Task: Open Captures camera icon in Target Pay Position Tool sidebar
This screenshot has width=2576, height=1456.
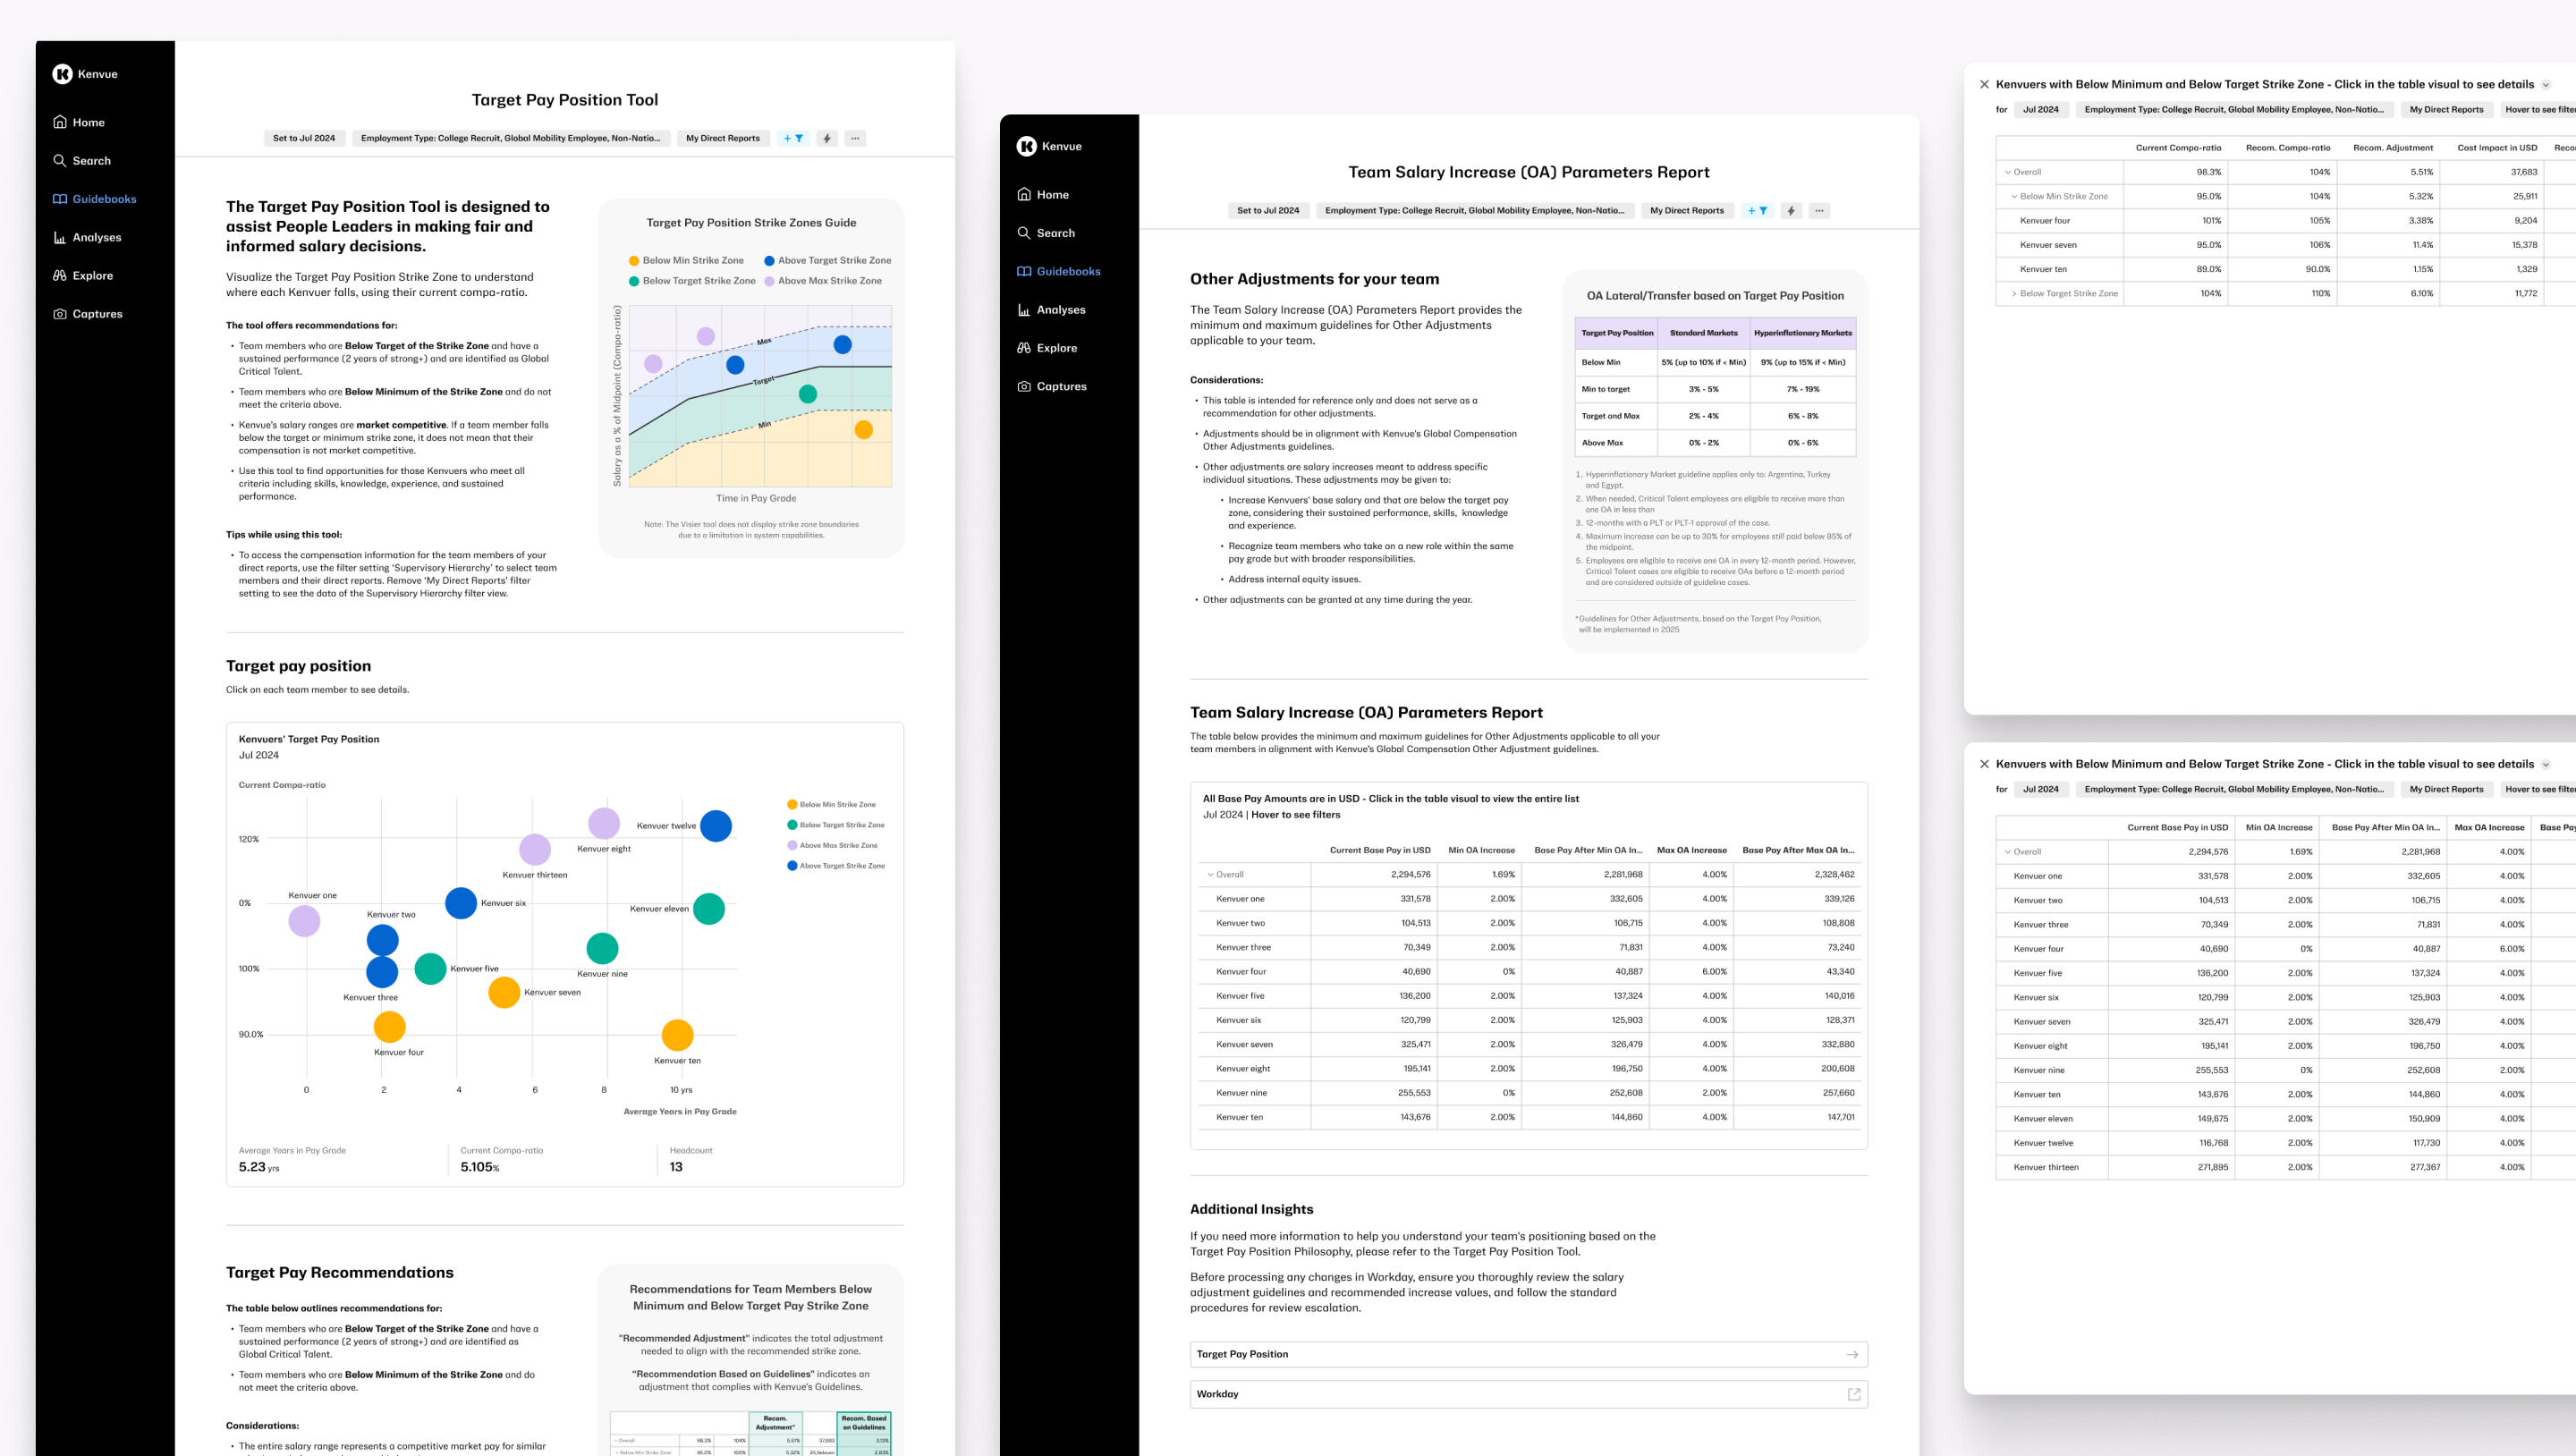Action: (x=60, y=314)
